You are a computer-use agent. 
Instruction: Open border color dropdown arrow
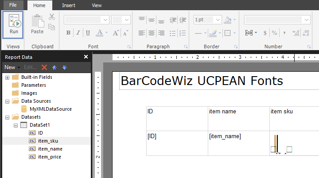pyautogui.click(x=220, y=33)
